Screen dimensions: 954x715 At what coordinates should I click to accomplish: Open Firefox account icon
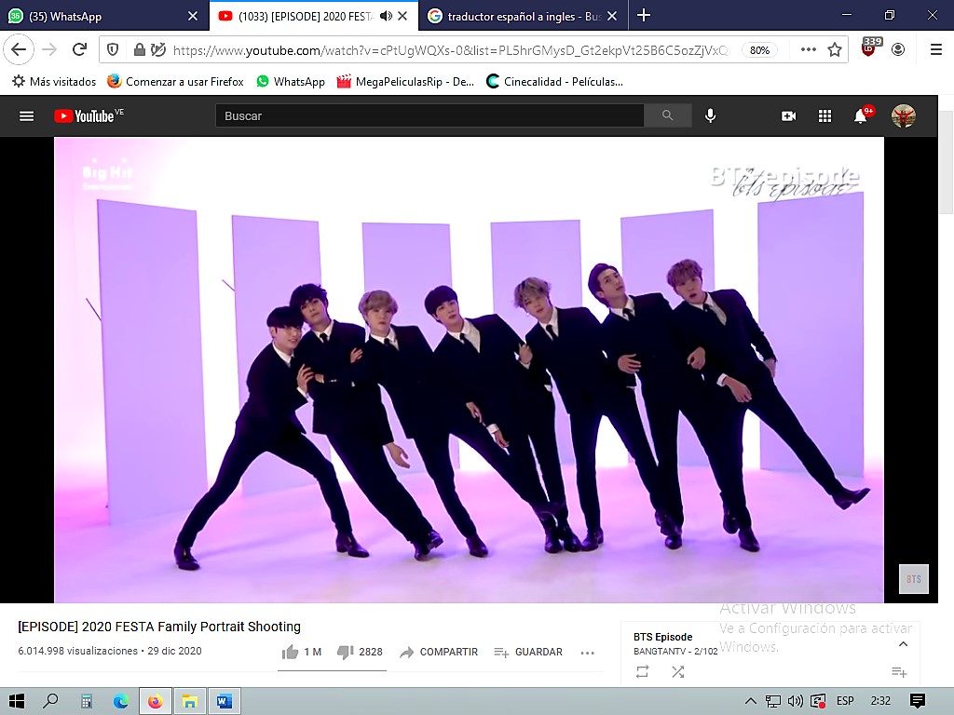click(x=898, y=50)
